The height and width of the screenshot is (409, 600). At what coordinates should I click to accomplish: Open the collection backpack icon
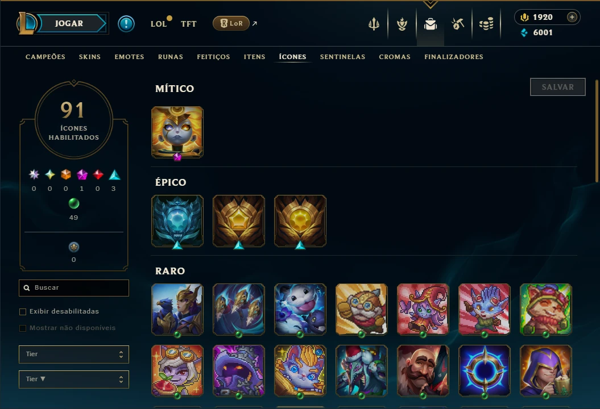click(431, 24)
